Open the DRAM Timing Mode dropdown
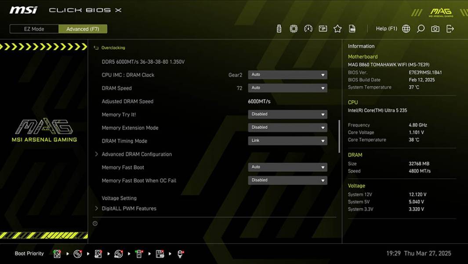This screenshot has width=468, height=264. pyautogui.click(x=287, y=140)
